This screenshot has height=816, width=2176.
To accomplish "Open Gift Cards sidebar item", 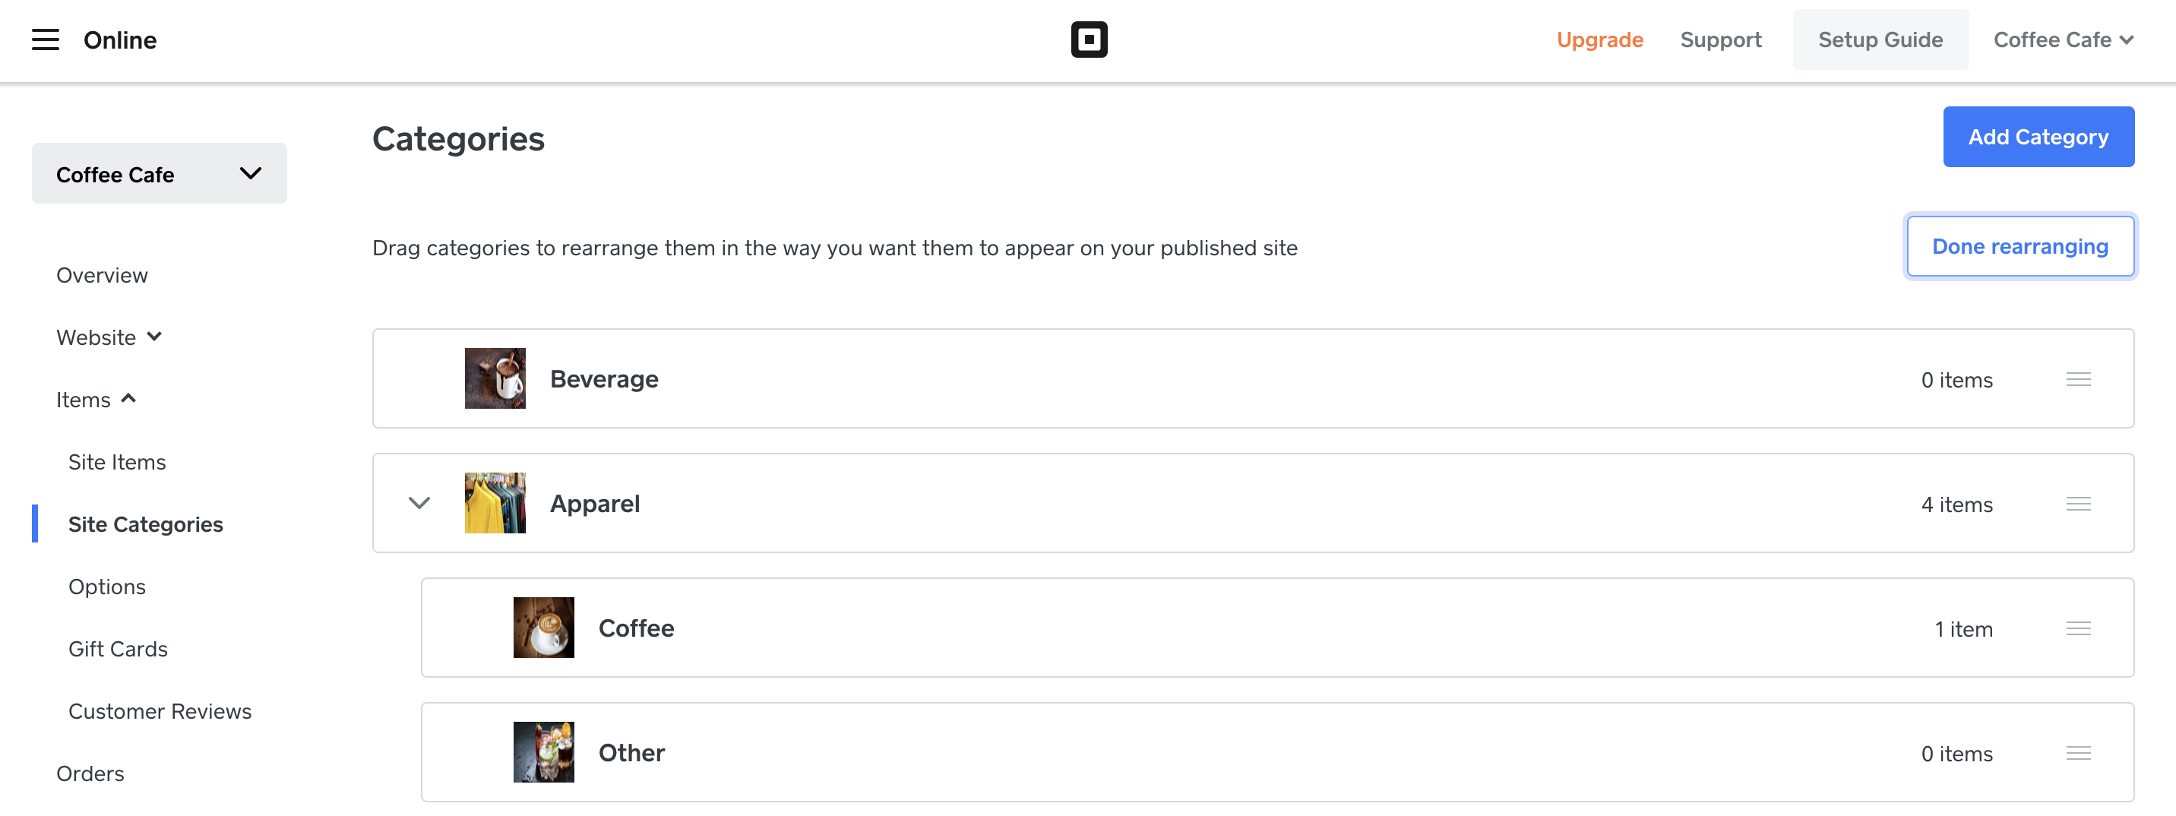I will 119,649.
